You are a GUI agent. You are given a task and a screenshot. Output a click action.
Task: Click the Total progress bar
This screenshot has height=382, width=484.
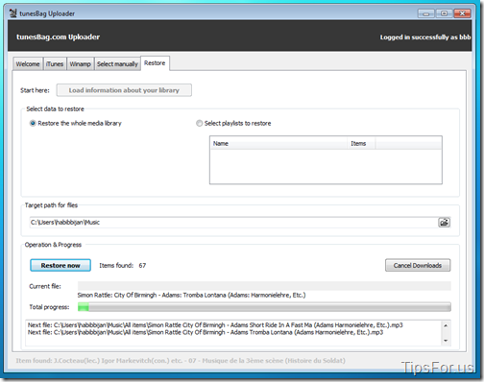pyautogui.click(x=264, y=307)
